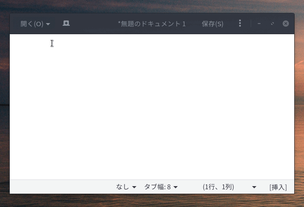The width and height of the screenshot is (304, 207).
Task: Create a new document tab icon
Action: (66, 24)
